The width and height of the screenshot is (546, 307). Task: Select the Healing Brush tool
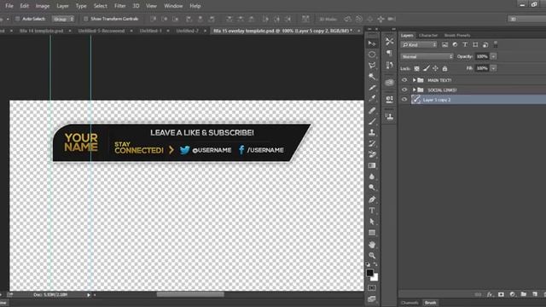tap(372, 110)
